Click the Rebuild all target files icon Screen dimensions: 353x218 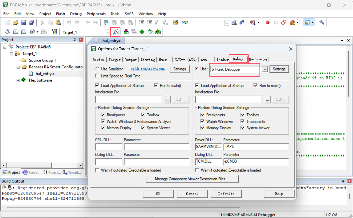[x=24, y=32]
